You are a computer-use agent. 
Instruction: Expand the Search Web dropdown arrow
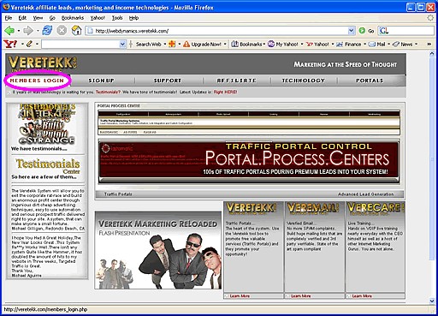(165, 45)
